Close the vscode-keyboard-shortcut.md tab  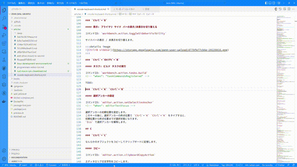108,9
